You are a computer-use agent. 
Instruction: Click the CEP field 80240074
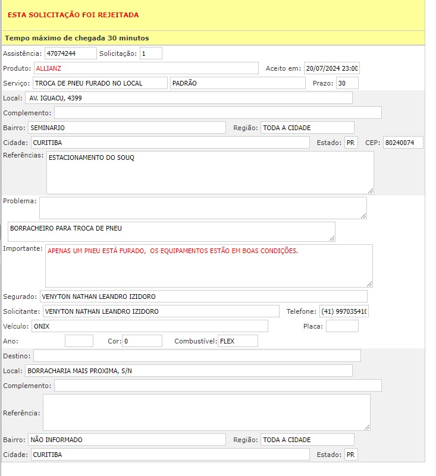(x=403, y=143)
